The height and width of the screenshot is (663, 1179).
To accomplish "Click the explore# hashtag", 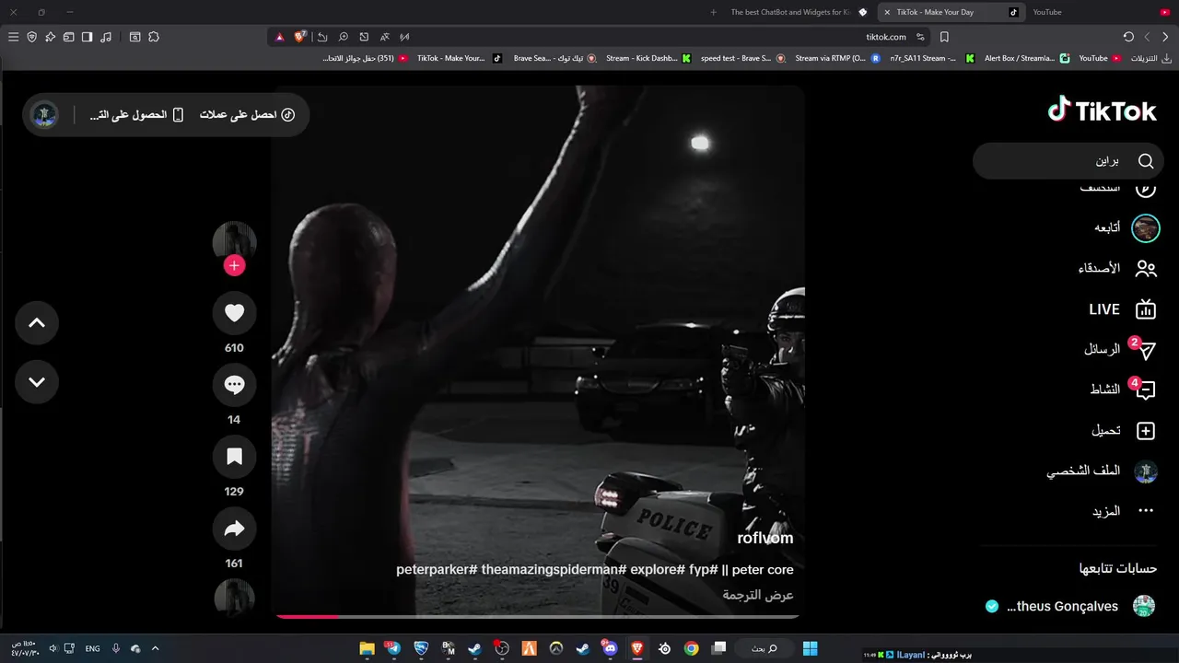I will coord(658,569).
